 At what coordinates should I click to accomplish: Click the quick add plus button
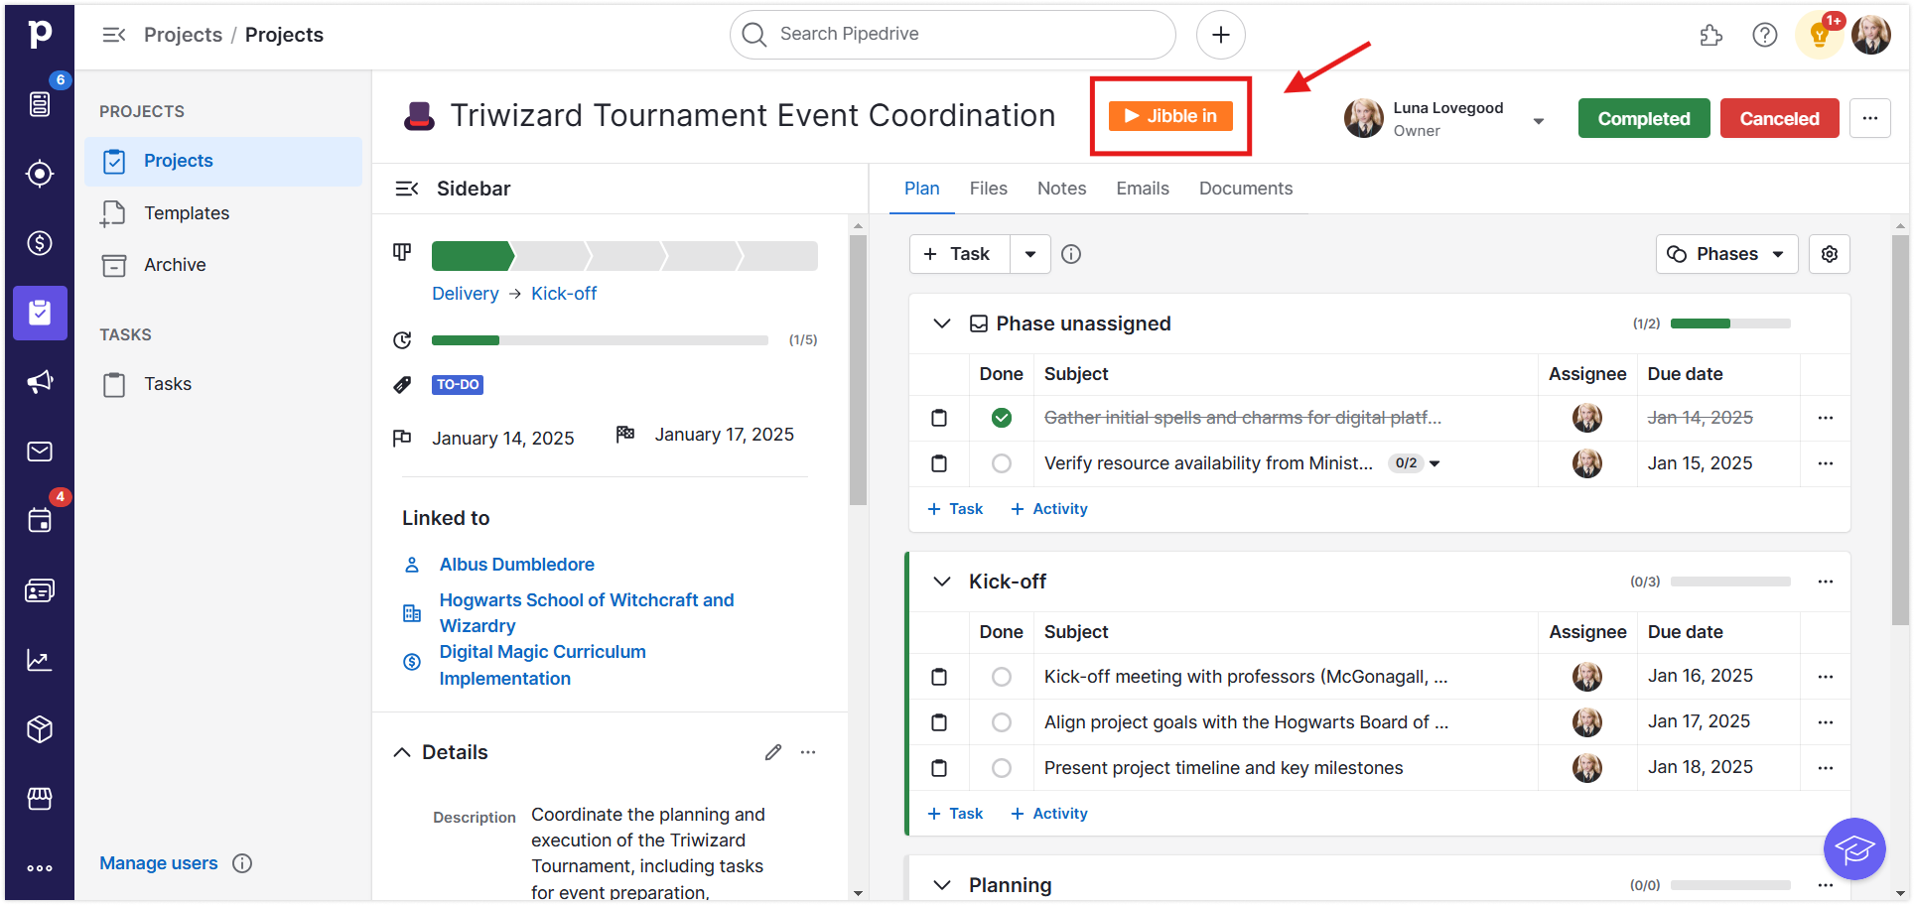pyautogui.click(x=1221, y=35)
